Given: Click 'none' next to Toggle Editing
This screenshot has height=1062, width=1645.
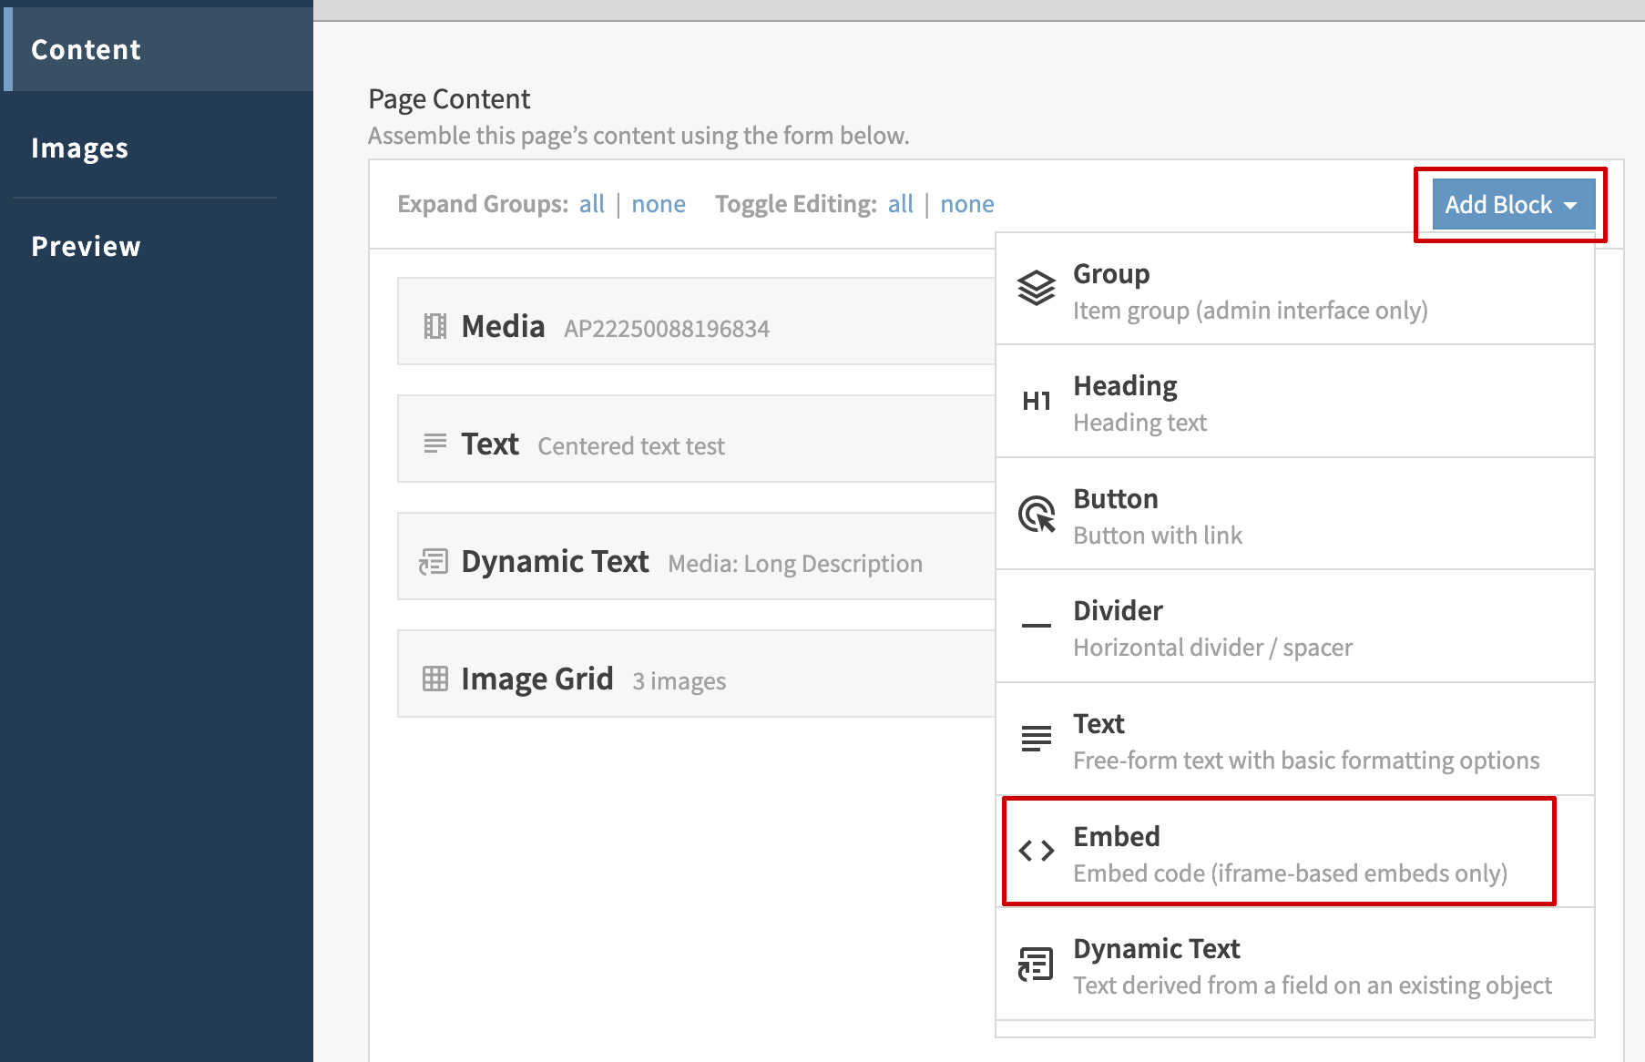Looking at the screenshot, I should pos(967,203).
